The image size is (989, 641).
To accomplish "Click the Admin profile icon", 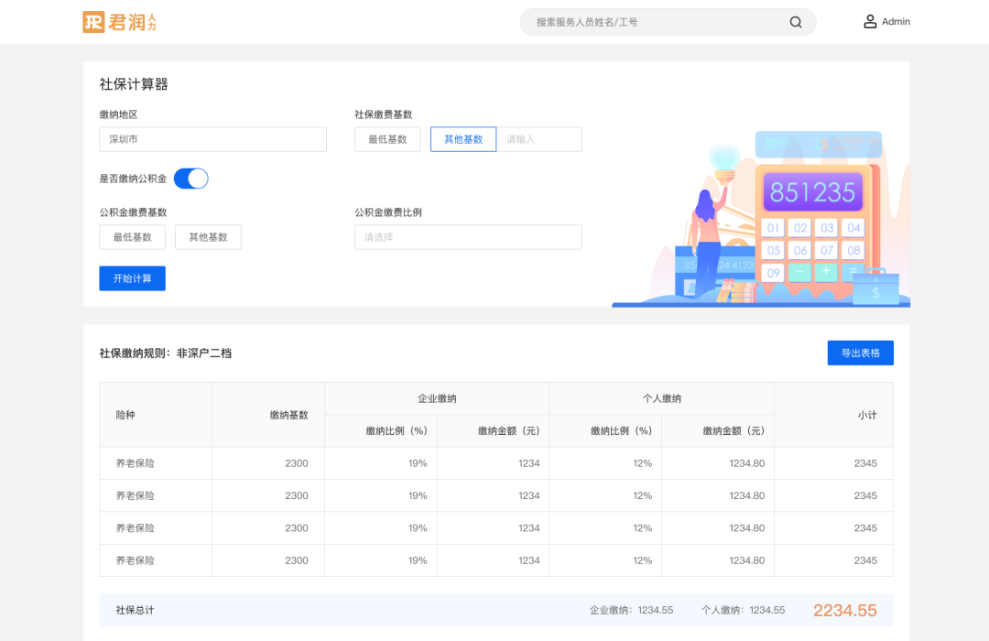I will point(868,21).
